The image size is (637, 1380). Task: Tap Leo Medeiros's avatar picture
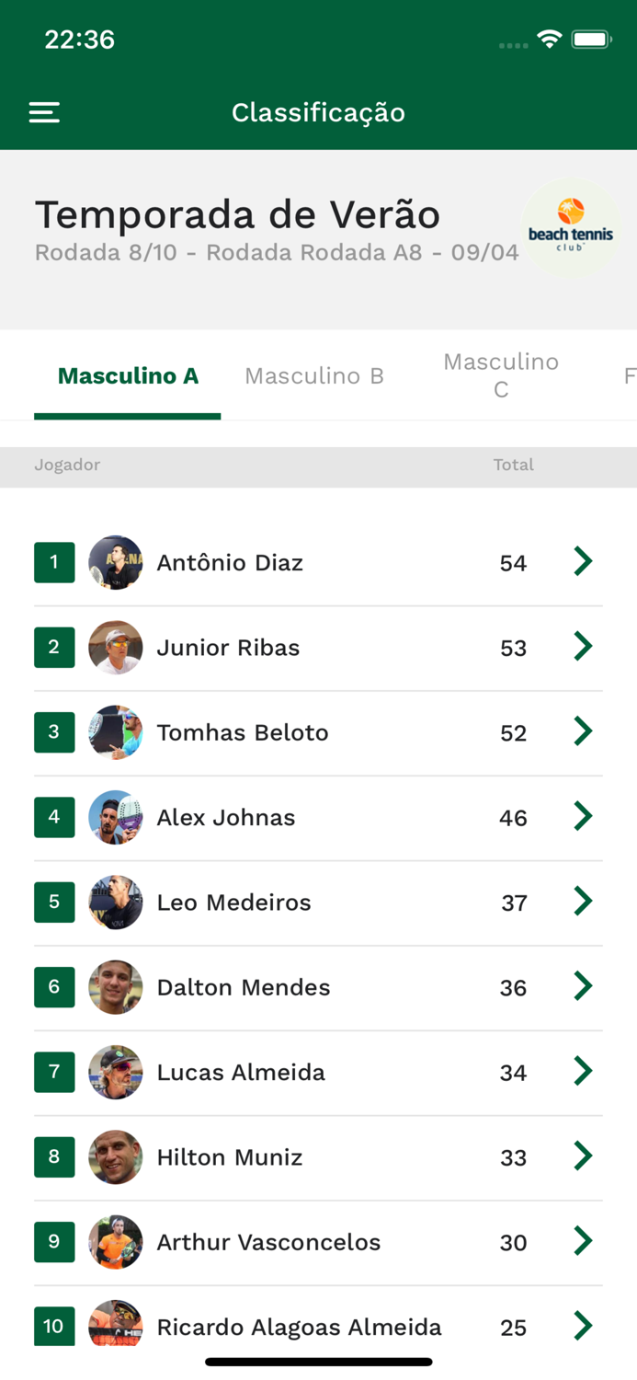[x=116, y=902]
